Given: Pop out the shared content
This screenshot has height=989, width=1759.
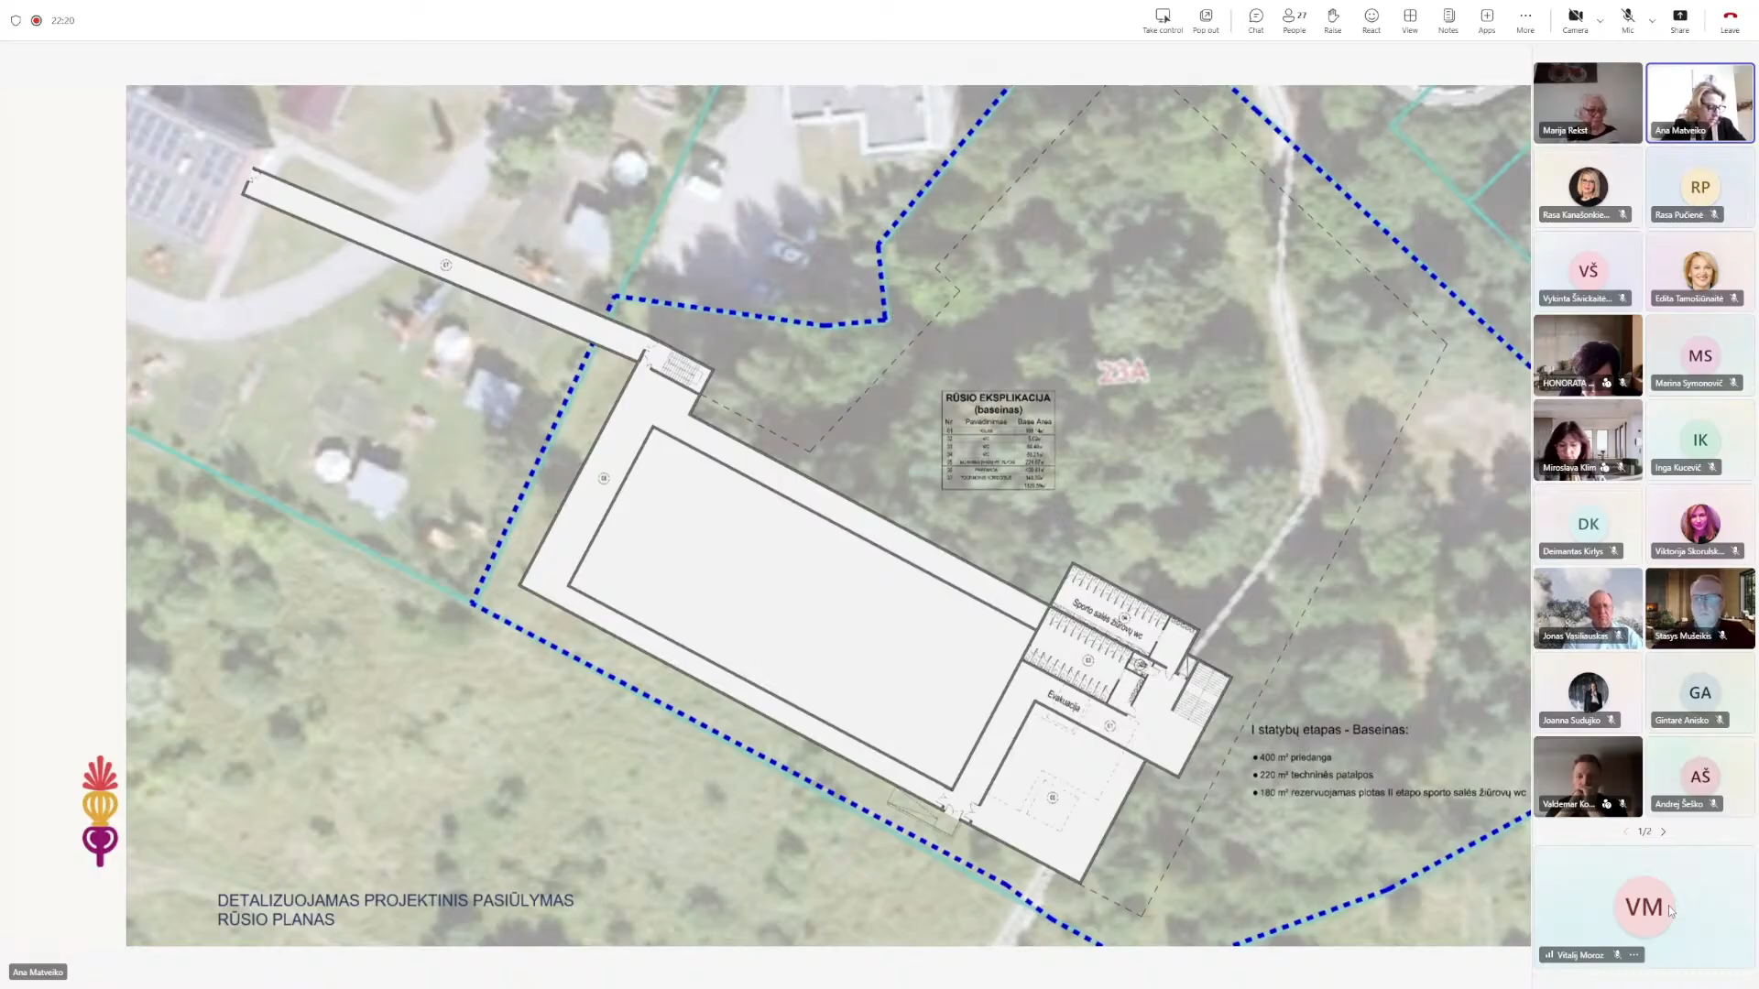Looking at the screenshot, I should pos(1206,19).
